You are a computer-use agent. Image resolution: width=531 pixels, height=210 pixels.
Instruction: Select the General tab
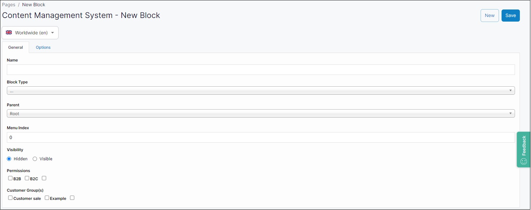click(15, 47)
